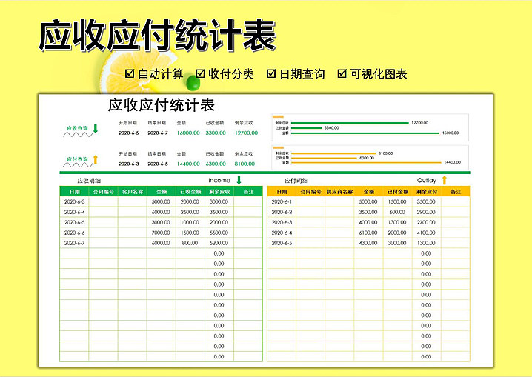Select remaining 5500.00 in receivable table
Image resolution: width=532 pixels, height=377 pixels.
tap(219, 233)
